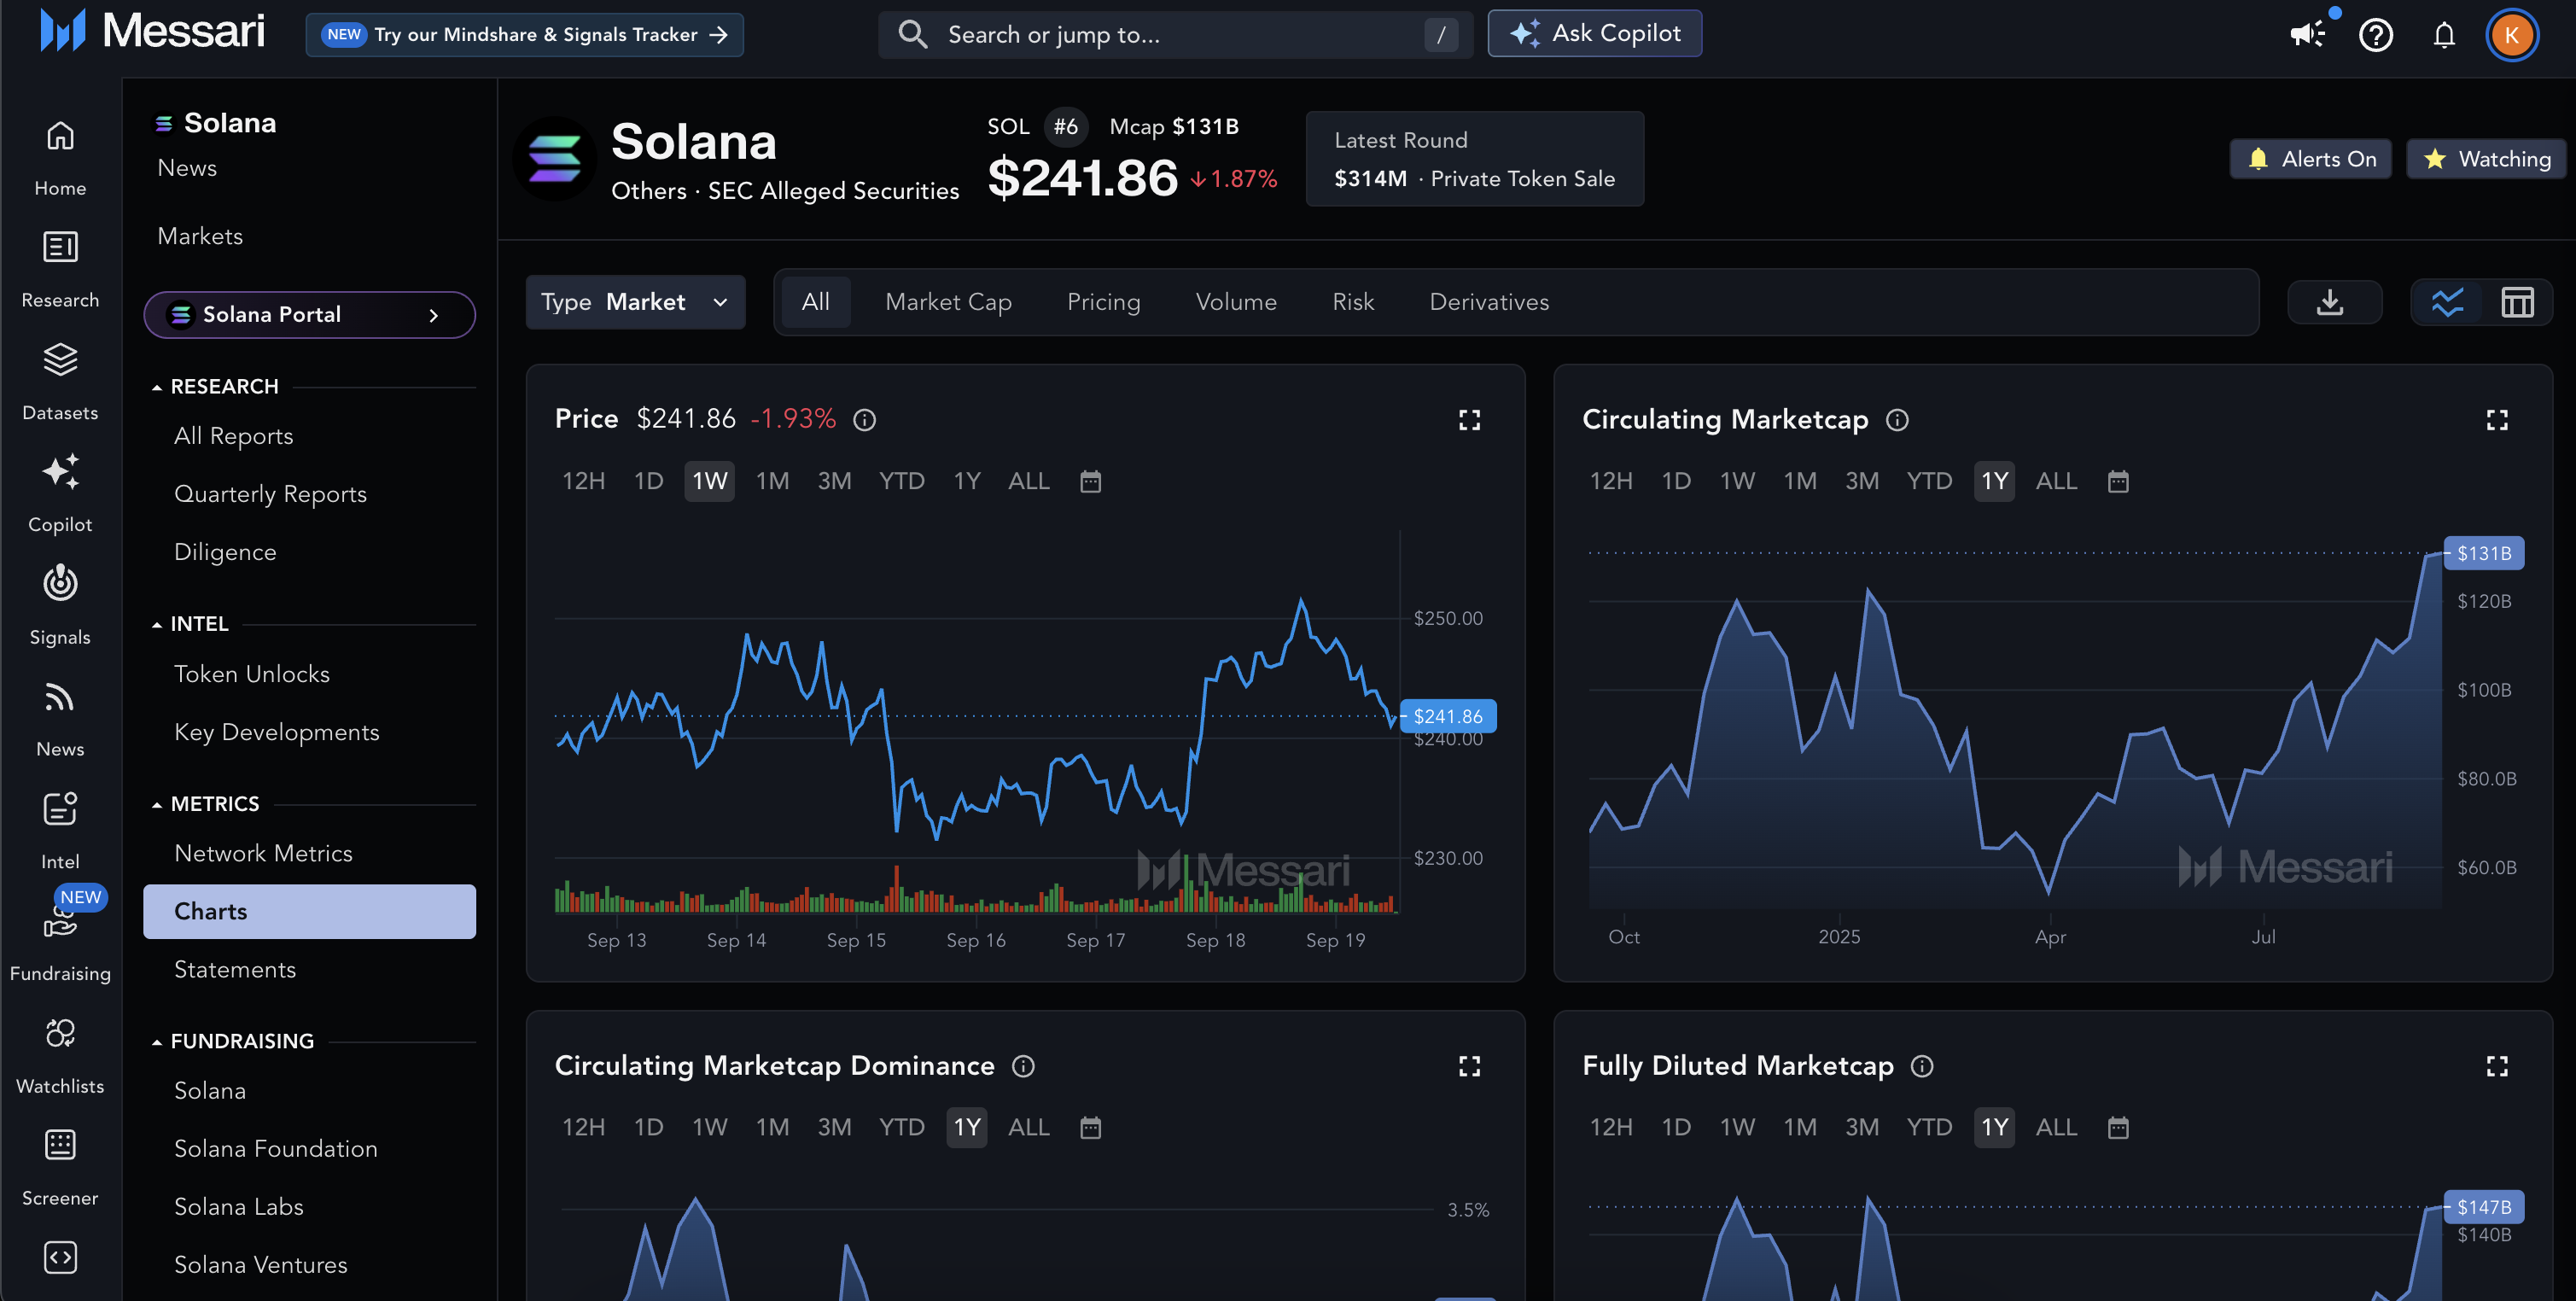Open the announcements megaphone icon
2576x1301 pixels.
[x=2308, y=35]
